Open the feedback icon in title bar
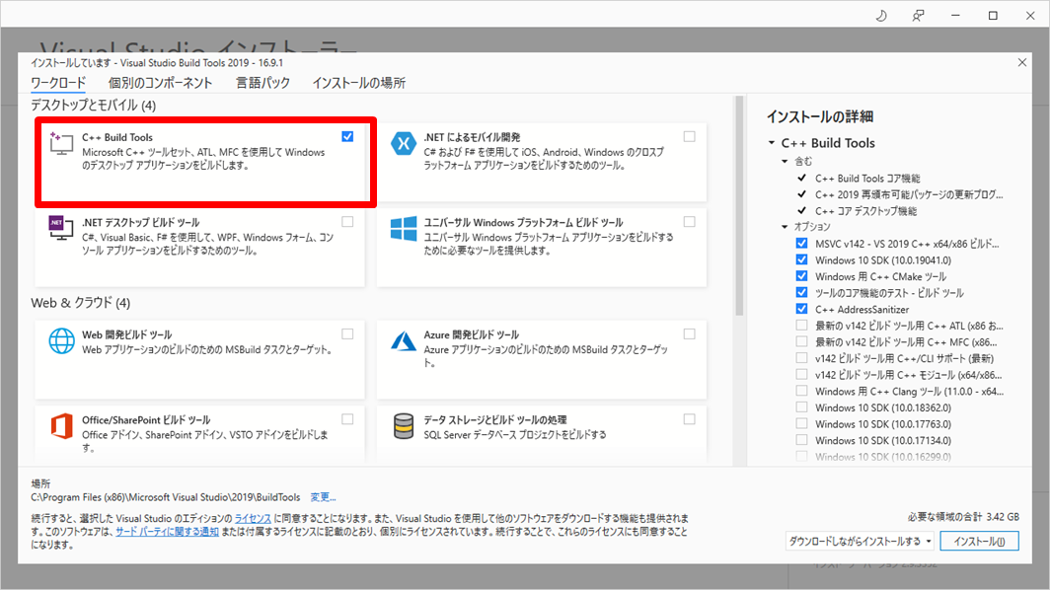This screenshot has width=1050, height=590. coord(918,16)
